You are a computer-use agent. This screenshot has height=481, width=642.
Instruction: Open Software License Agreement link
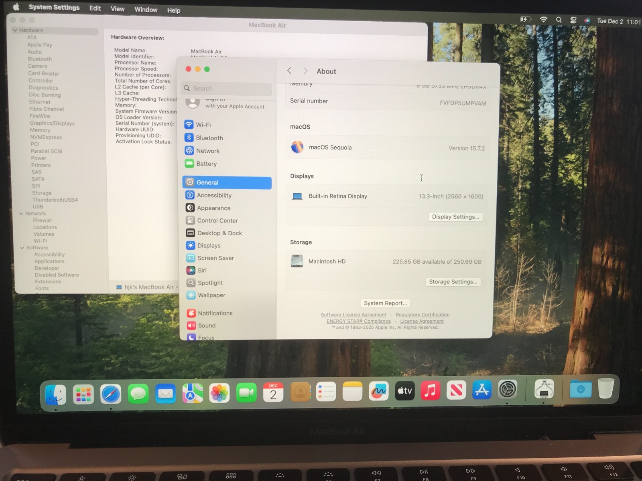point(354,315)
